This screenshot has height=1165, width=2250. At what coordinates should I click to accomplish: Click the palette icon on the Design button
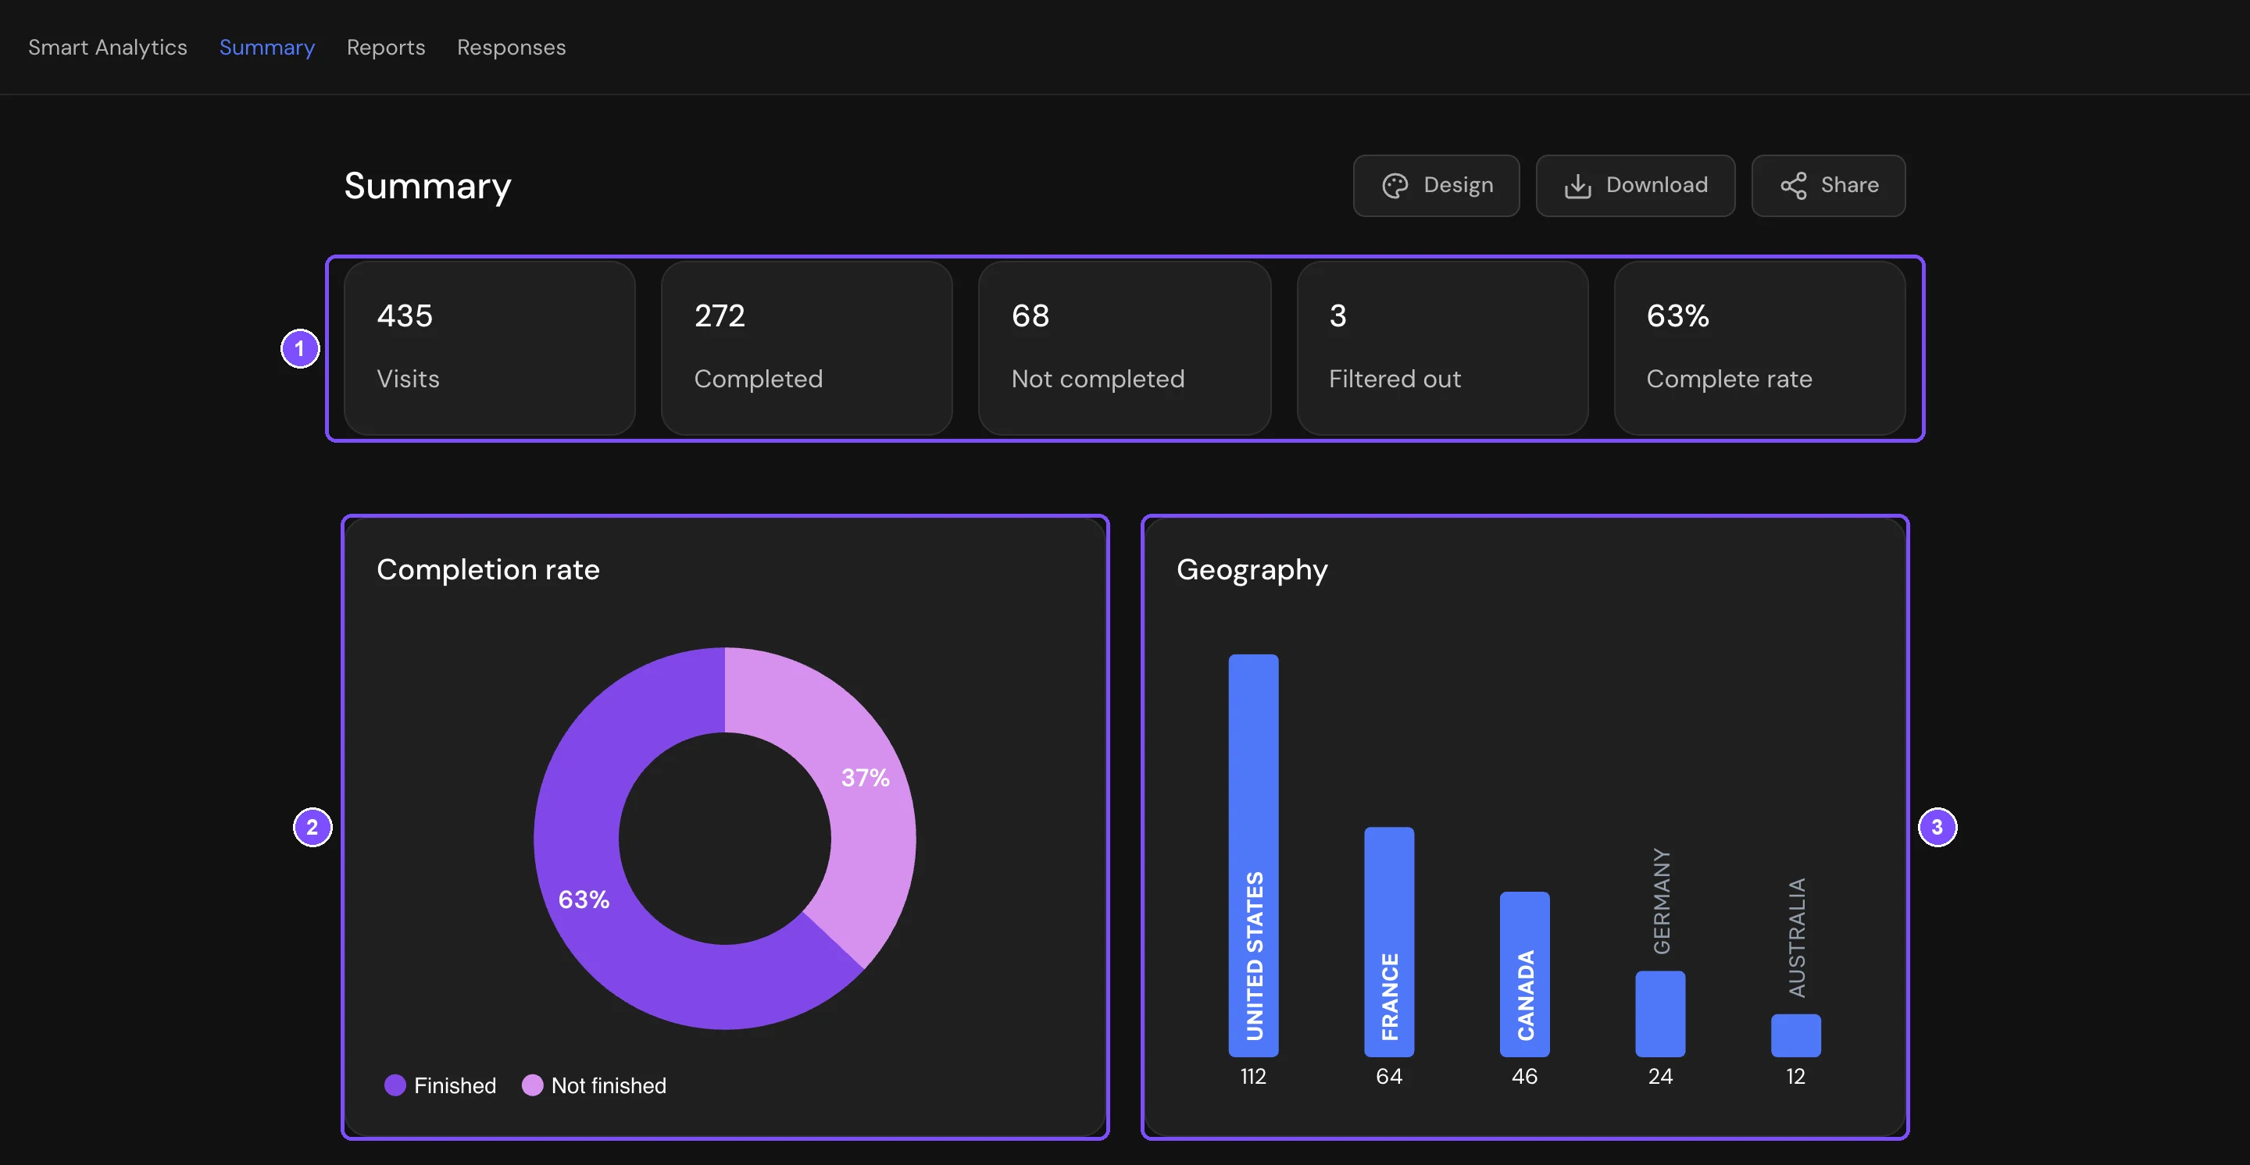(x=1395, y=186)
